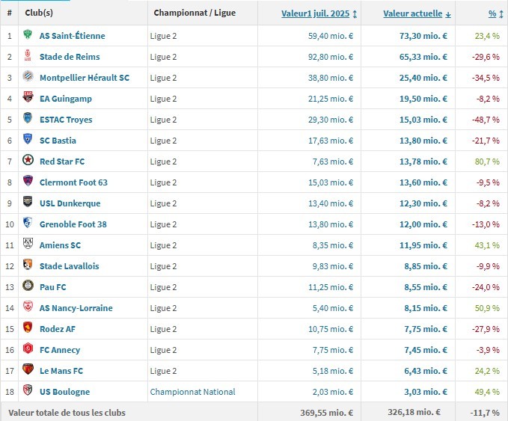Click the Pau FC club crest
Image resolution: width=508 pixels, height=421 pixels.
[x=28, y=286]
